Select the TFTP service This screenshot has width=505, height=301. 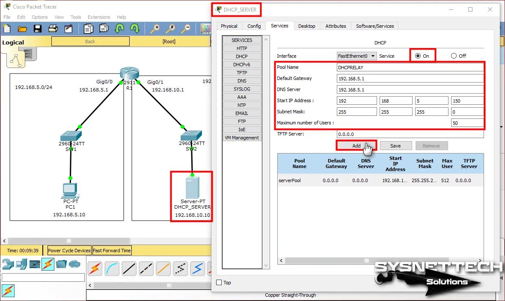coord(242,73)
